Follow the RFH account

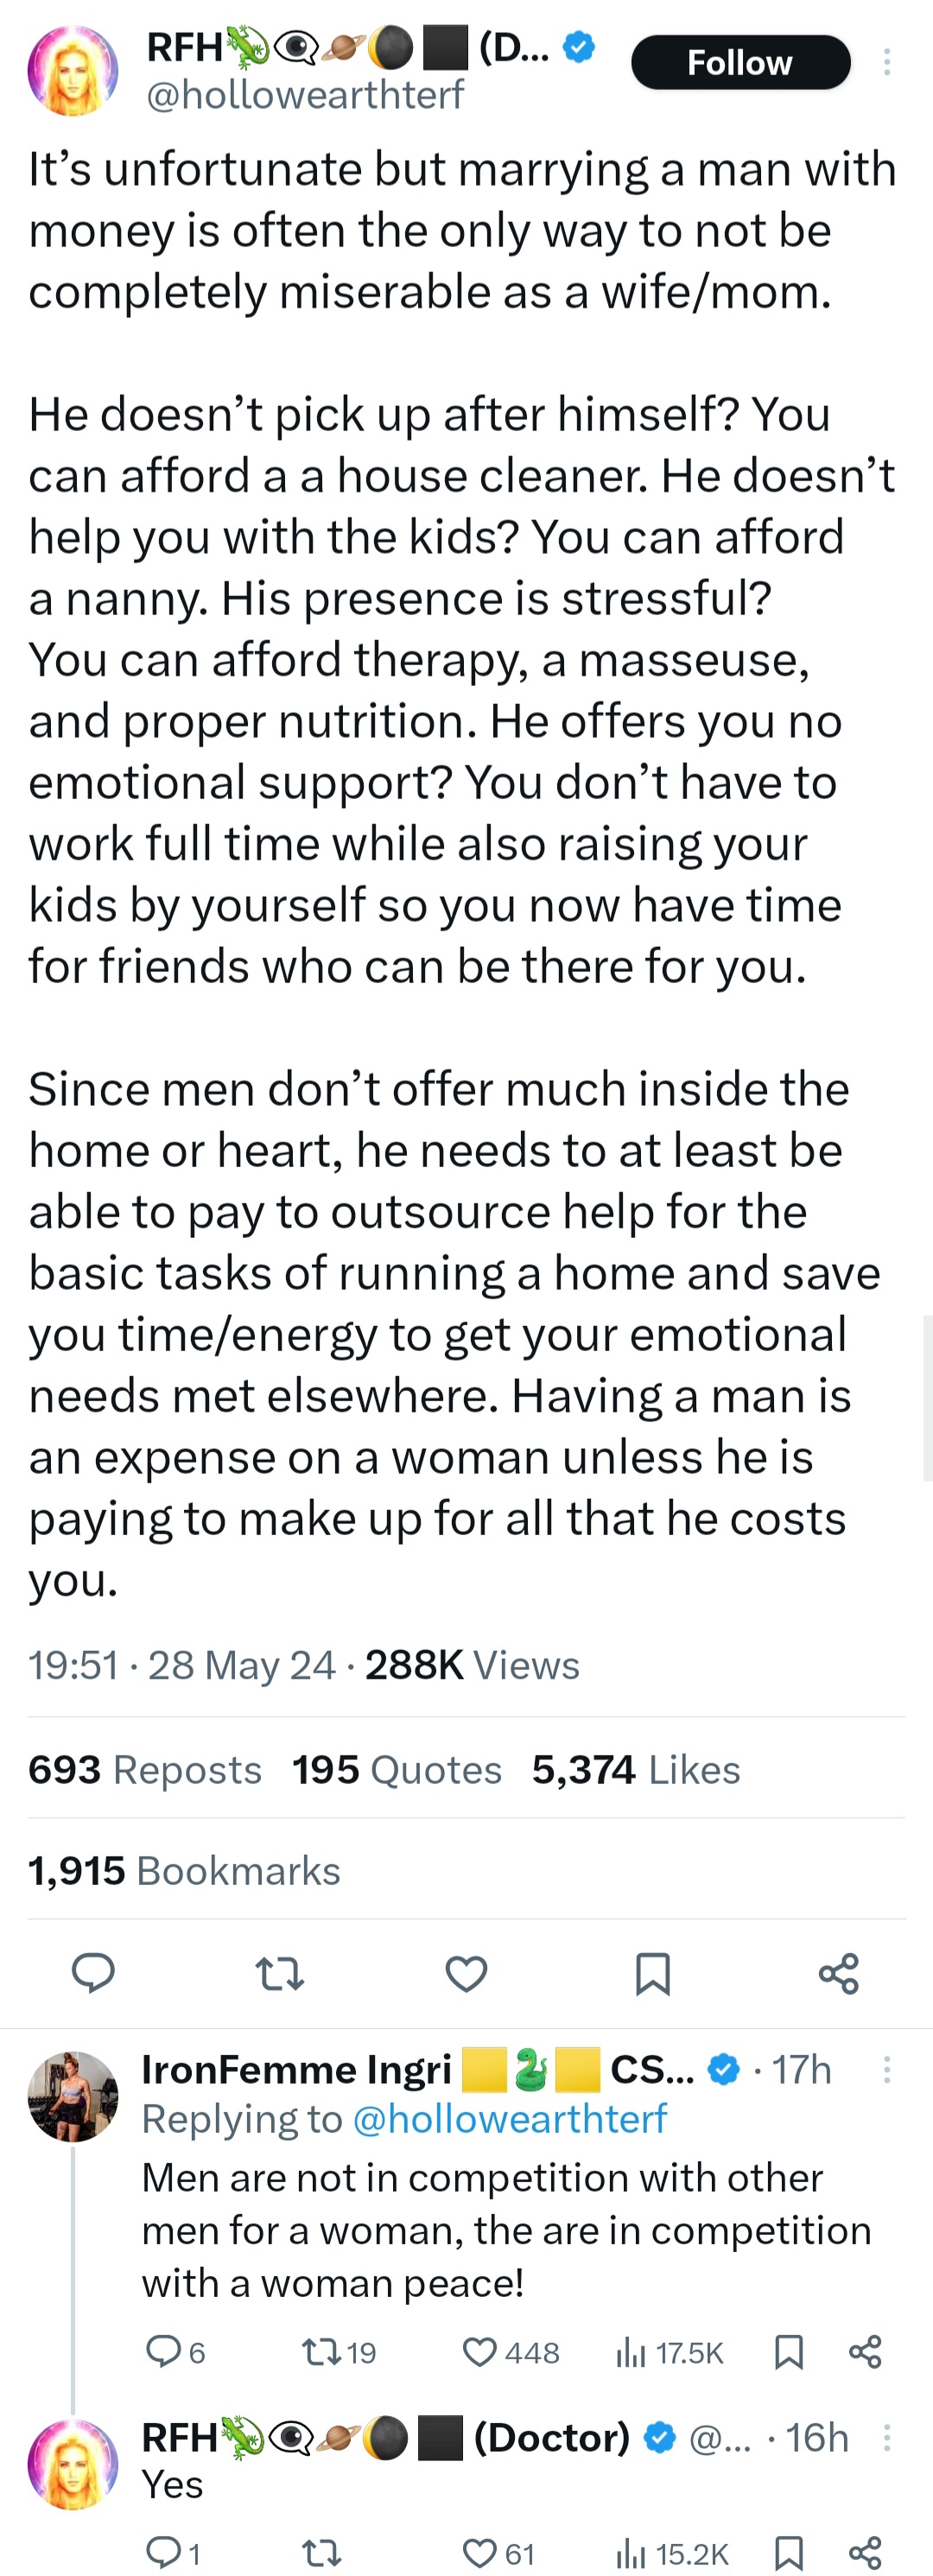(740, 63)
